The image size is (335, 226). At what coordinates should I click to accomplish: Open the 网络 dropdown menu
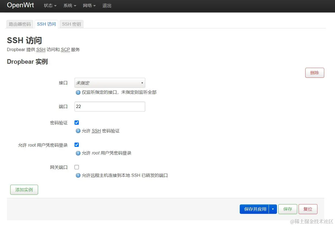pos(89,5)
